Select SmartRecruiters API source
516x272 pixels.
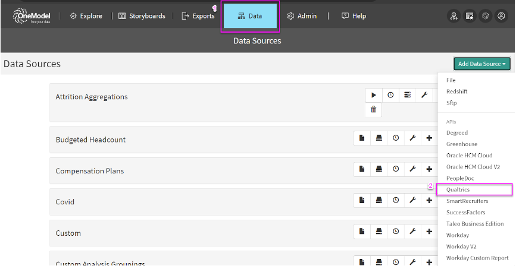[467, 201]
